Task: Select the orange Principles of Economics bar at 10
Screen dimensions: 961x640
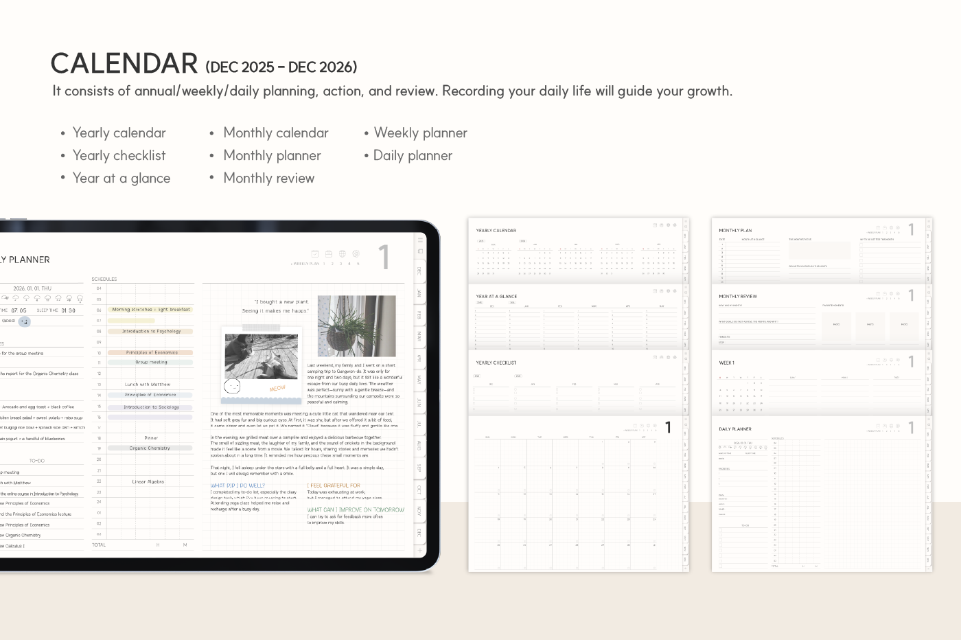Action: [151, 352]
